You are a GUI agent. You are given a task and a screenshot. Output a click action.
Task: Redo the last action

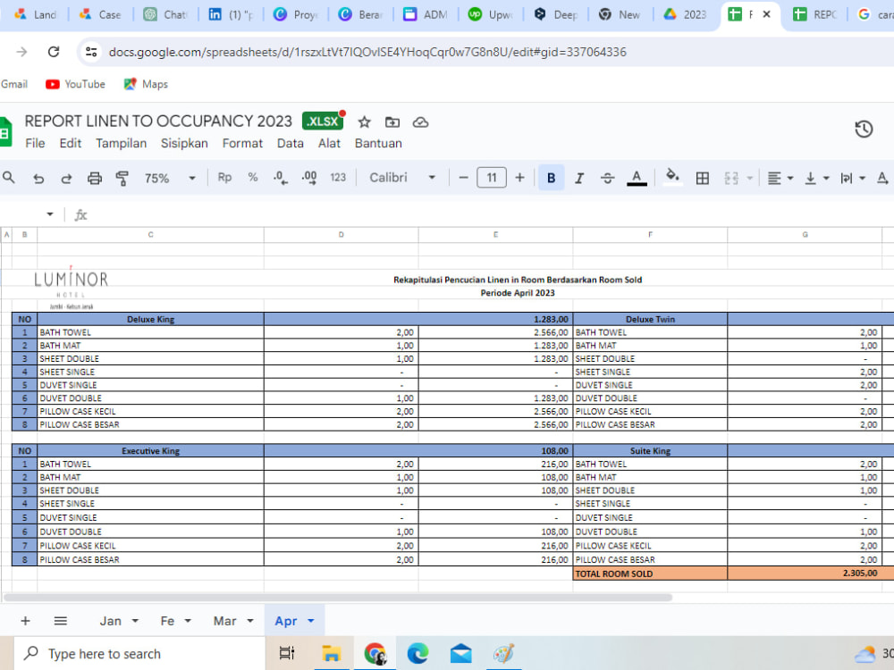click(66, 179)
